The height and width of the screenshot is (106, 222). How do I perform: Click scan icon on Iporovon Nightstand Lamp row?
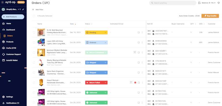point(135,52)
